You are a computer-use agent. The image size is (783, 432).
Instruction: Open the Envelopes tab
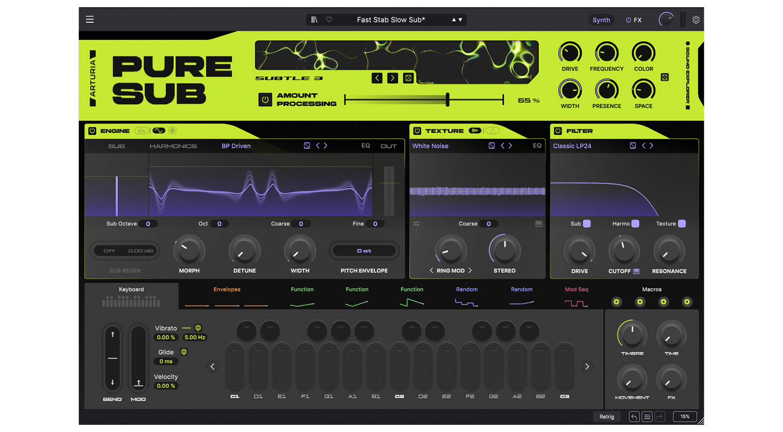click(227, 296)
